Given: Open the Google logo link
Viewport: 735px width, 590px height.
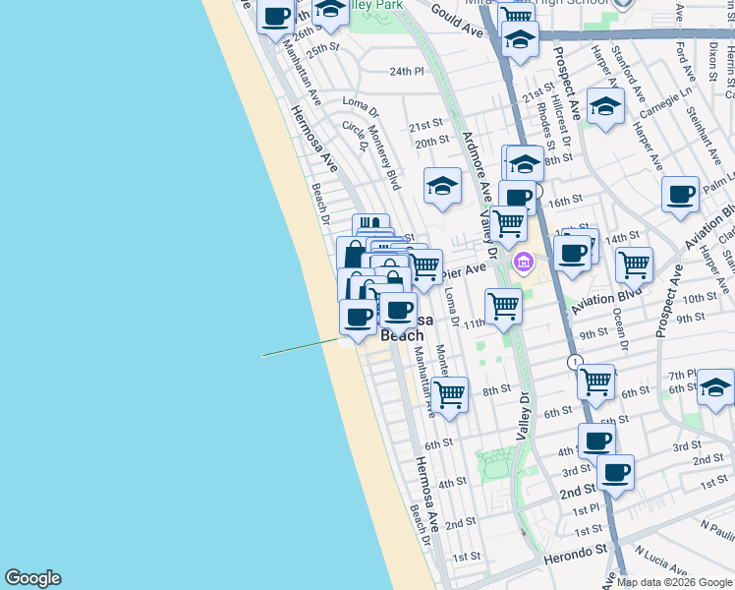Looking at the screenshot, I should pyautogui.click(x=33, y=578).
